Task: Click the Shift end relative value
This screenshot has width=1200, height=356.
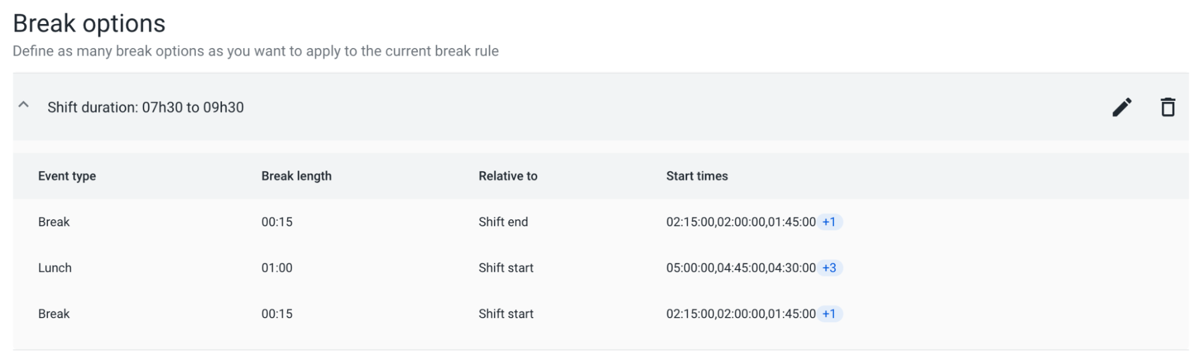Action: (x=503, y=222)
